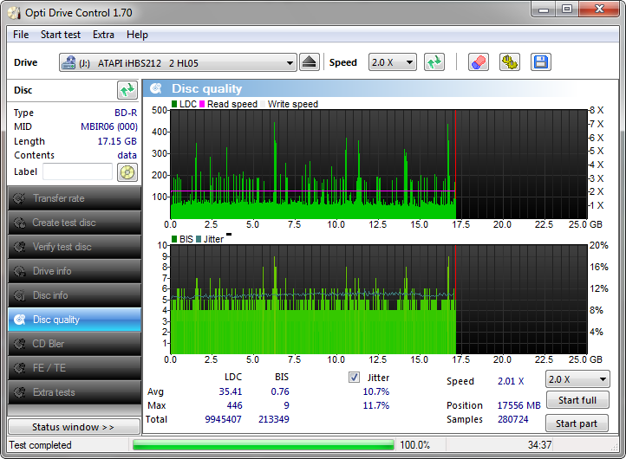Open the Verify test disc panel
This screenshot has width=626, height=459.
[x=75, y=247]
